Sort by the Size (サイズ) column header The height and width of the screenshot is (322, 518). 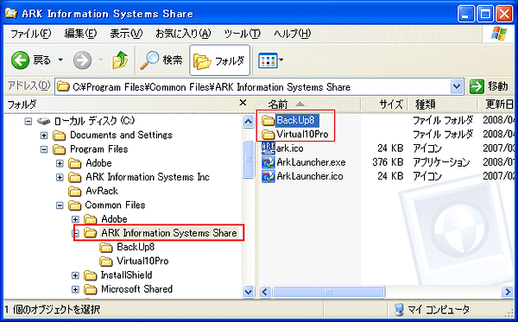[384, 104]
